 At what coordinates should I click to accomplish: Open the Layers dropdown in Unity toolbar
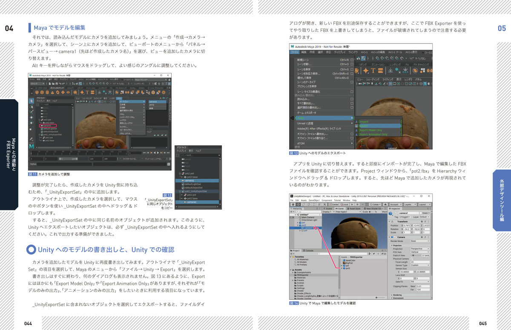410,204
